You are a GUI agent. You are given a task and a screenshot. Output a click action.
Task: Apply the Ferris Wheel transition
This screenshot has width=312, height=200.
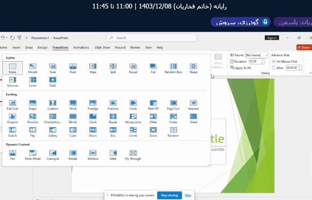pos(32,155)
